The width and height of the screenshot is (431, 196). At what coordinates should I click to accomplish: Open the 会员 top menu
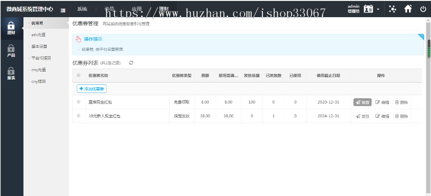(109, 9)
